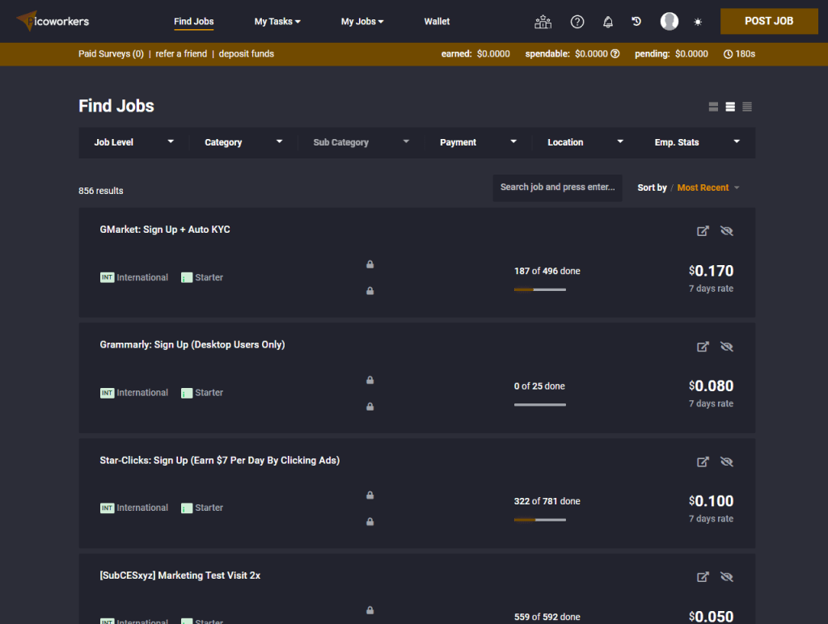828x624 pixels.
Task: Hide the Star-Clicks Sign Up job
Action: (x=727, y=462)
